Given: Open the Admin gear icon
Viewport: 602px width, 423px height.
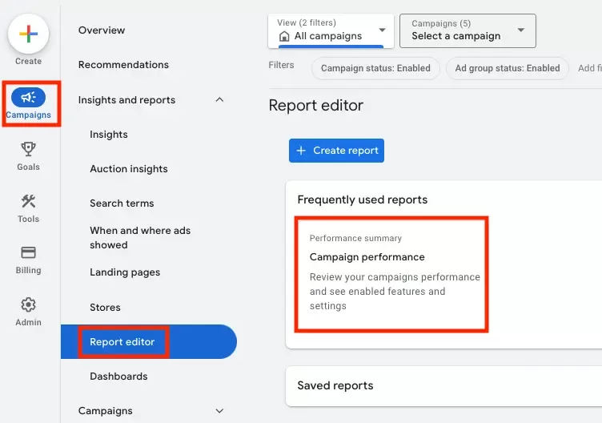Looking at the screenshot, I should click(28, 304).
